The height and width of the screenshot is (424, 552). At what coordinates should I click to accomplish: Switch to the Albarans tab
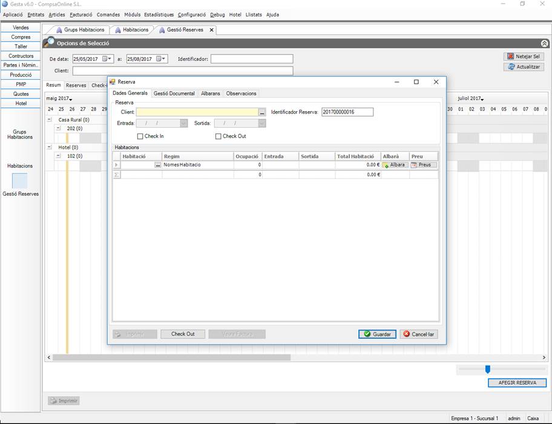211,94
